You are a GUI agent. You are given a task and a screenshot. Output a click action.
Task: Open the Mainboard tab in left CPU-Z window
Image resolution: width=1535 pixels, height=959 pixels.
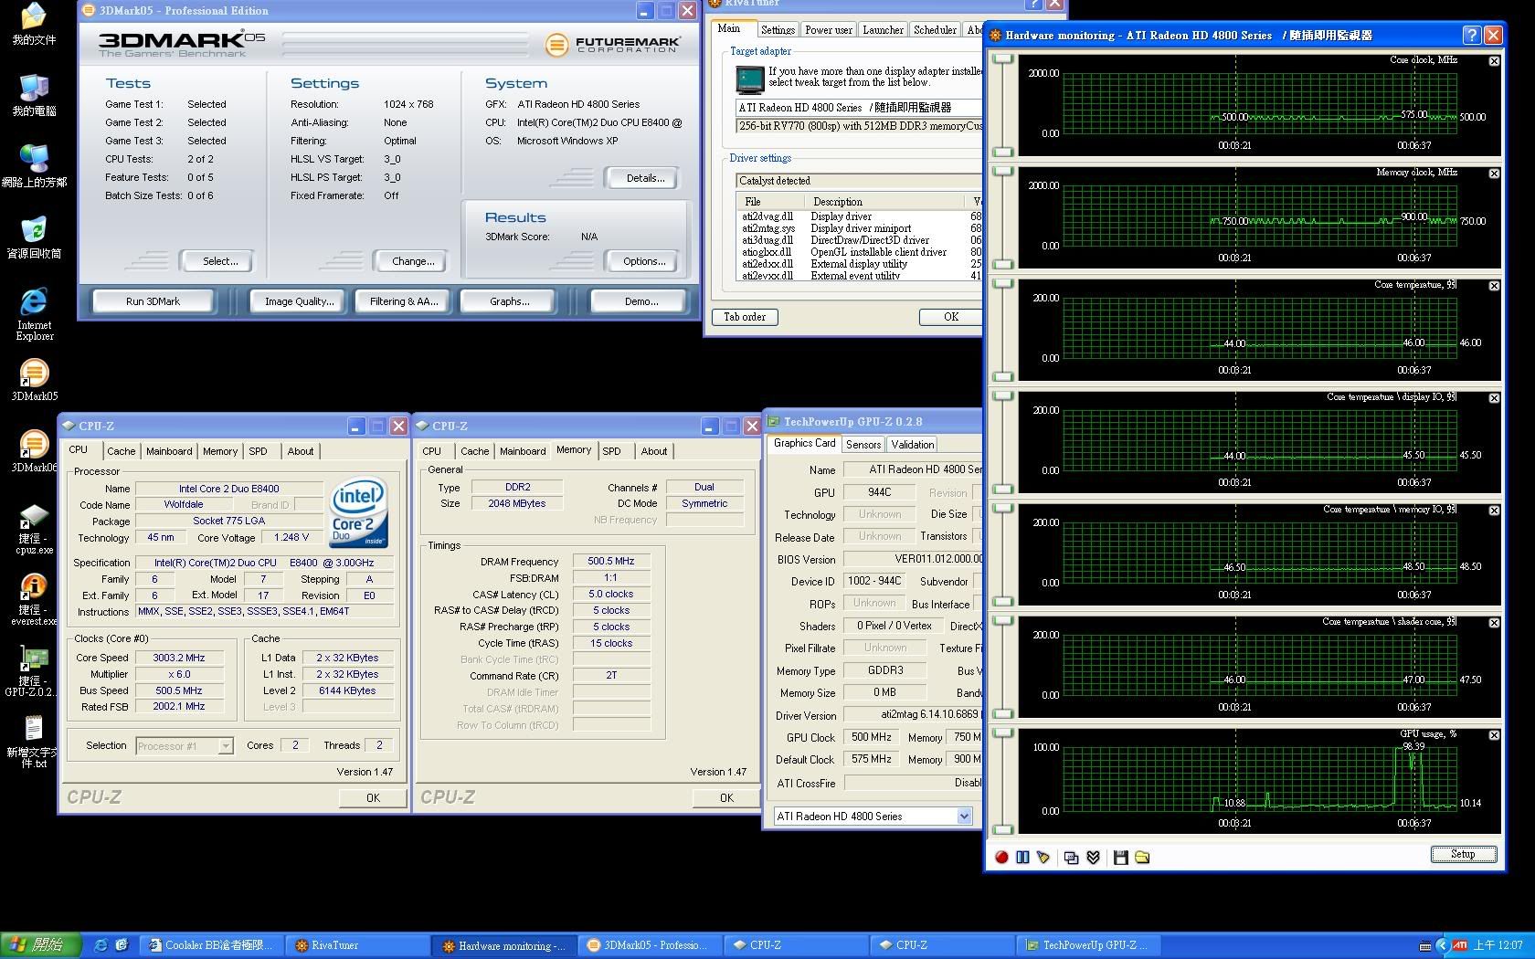pyautogui.click(x=169, y=451)
